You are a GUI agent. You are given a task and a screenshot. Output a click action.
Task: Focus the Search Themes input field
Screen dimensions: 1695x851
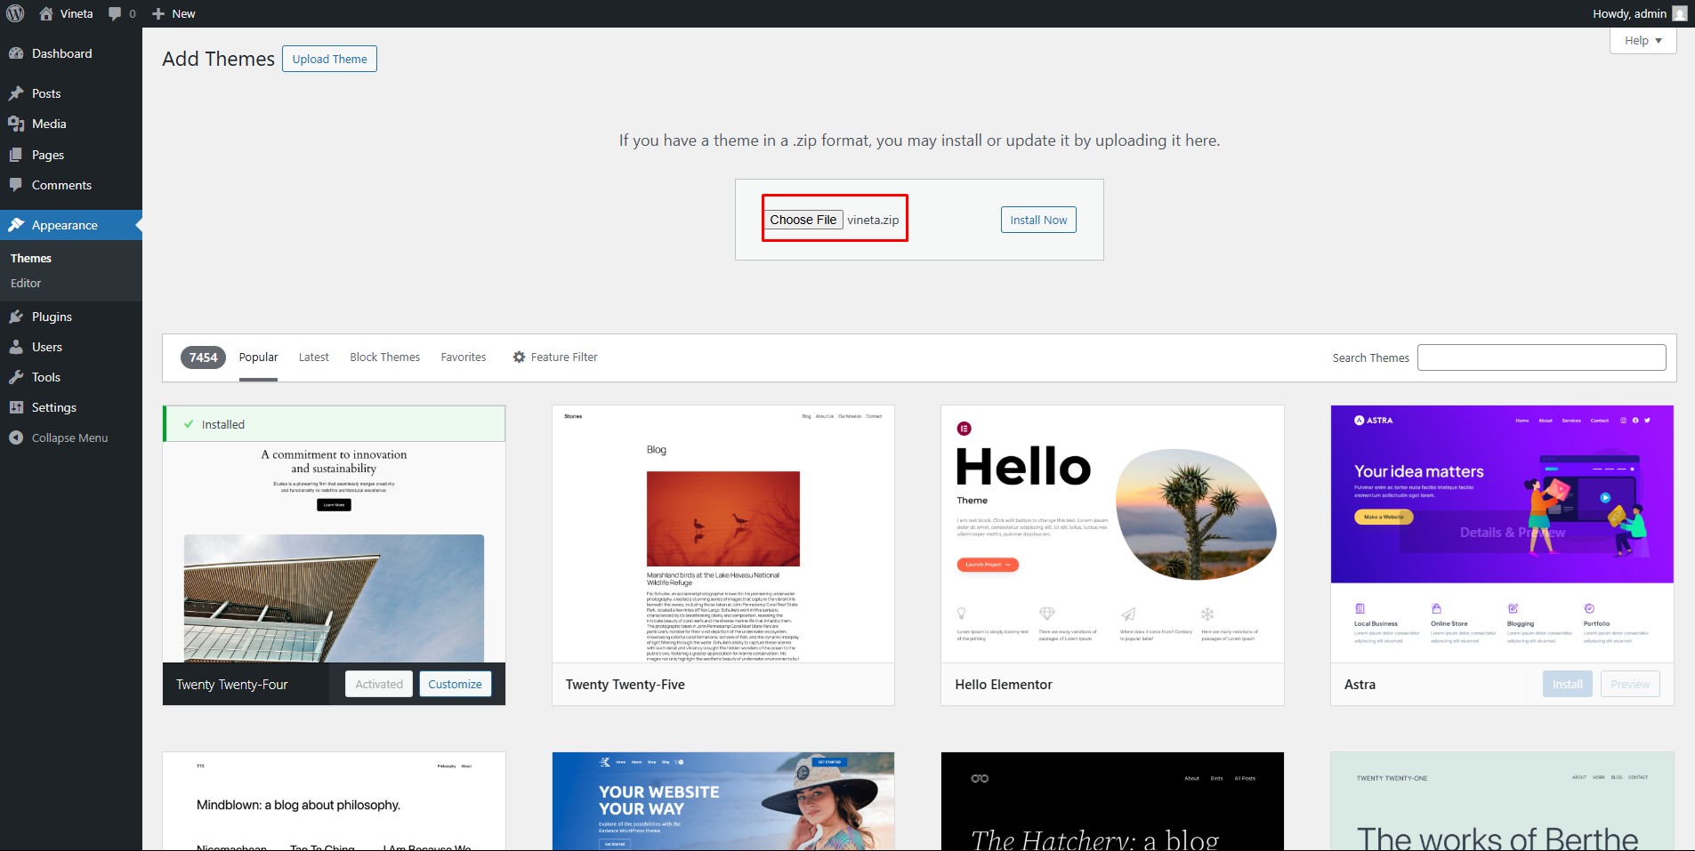point(1541,357)
